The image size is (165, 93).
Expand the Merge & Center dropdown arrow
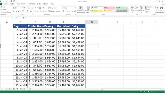click(x=61, y=11)
